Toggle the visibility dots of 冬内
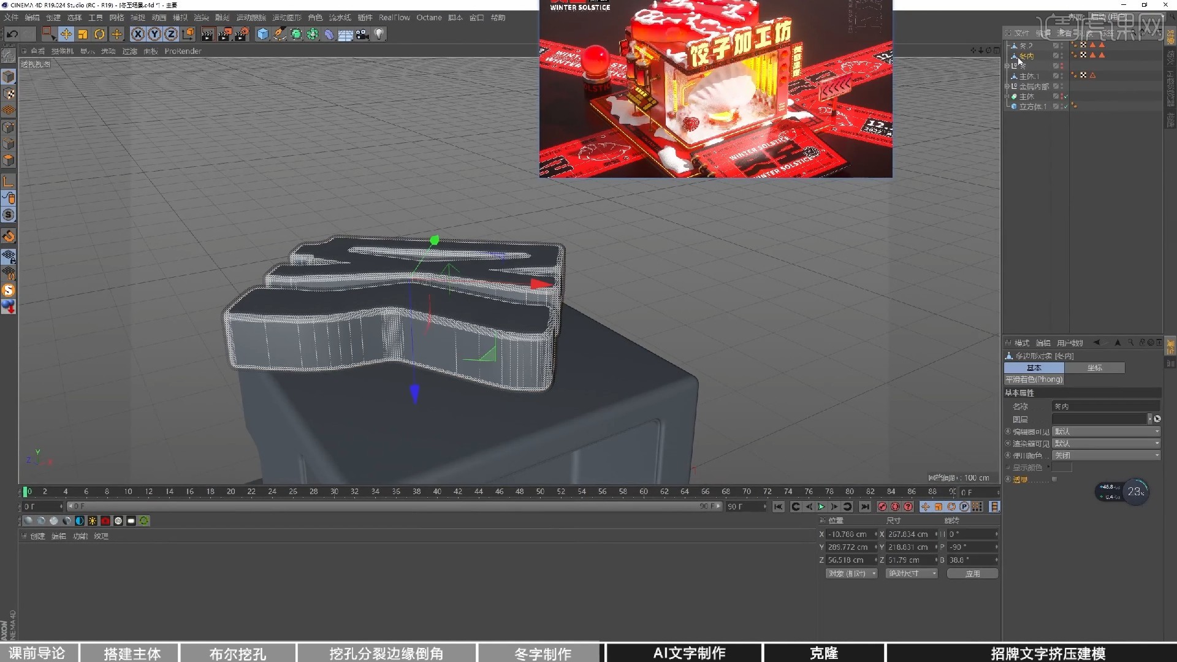Screen dimensions: 1177x662 click(x=1062, y=56)
